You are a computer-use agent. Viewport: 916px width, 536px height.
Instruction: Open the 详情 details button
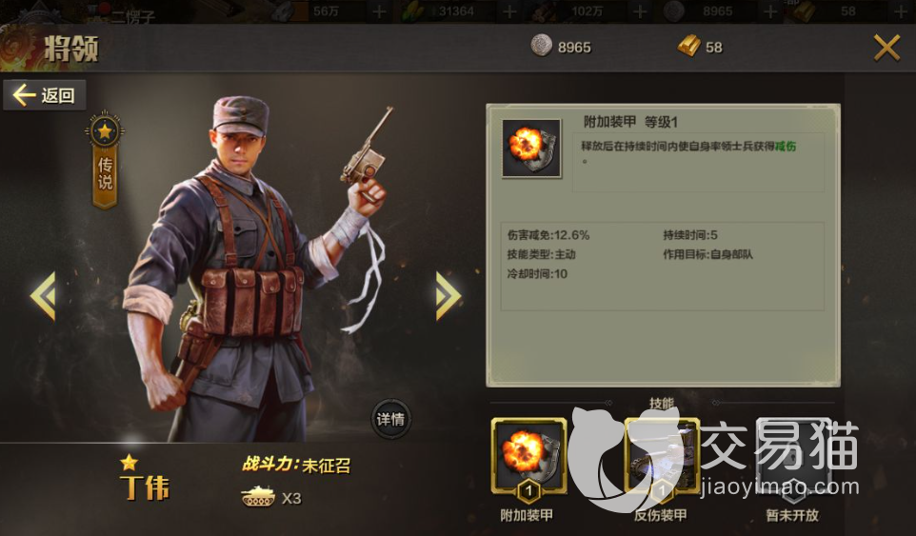point(390,419)
